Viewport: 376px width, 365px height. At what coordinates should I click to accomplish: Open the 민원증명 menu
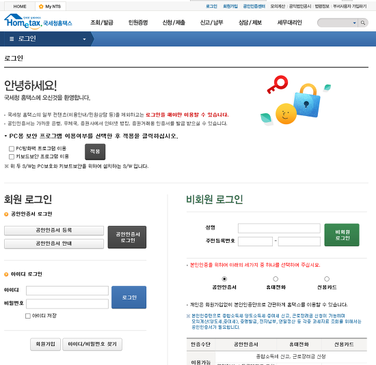(138, 23)
